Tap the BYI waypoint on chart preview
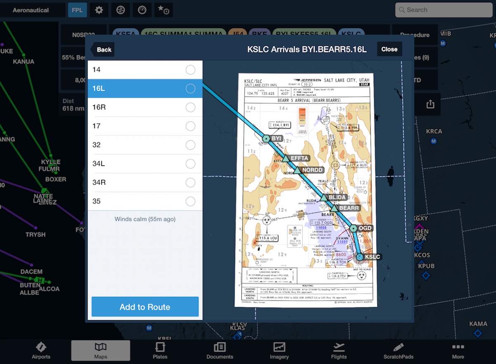The image size is (496, 364). (267, 139)
